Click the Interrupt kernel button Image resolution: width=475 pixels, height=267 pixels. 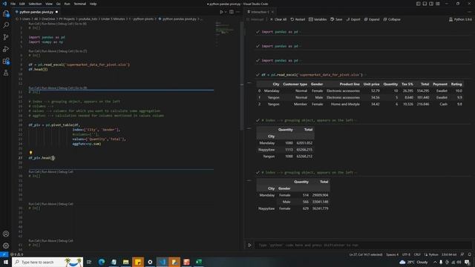point(255,19)
